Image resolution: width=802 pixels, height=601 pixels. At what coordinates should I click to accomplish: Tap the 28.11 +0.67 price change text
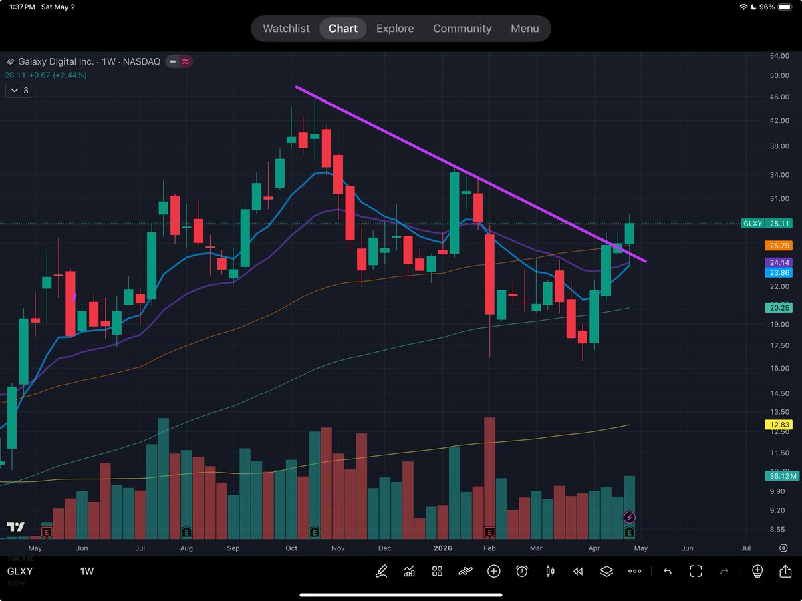click(x=45, y=75)
